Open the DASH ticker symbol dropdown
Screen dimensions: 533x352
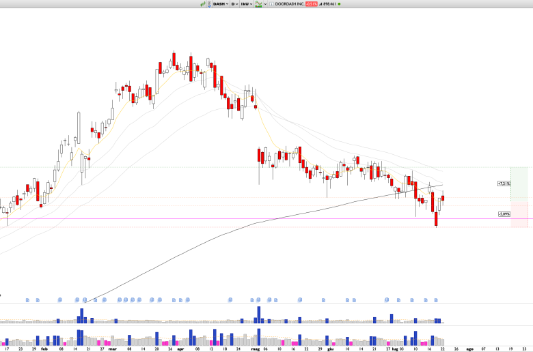[220, 3]
